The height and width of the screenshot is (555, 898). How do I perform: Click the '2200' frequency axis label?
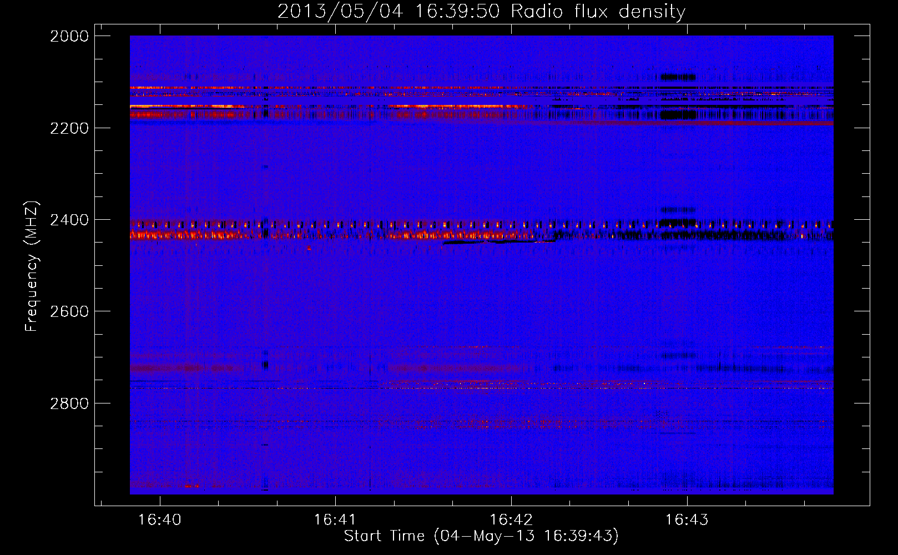[x=69, y=128]
